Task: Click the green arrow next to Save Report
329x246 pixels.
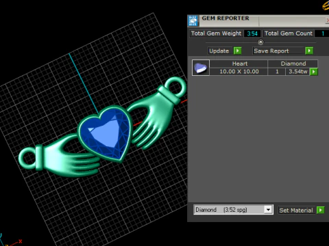Action: pyautogui.click(x=309, y=51)
